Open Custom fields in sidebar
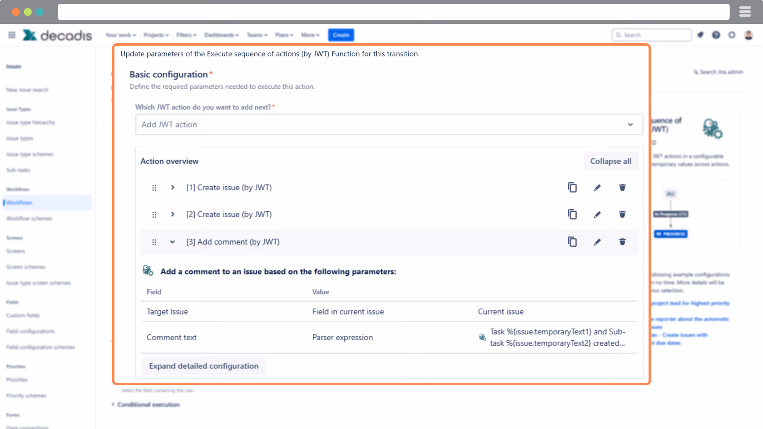Image resolution: width=763 pixels, height=429 pixels. (x=23, y=315)
